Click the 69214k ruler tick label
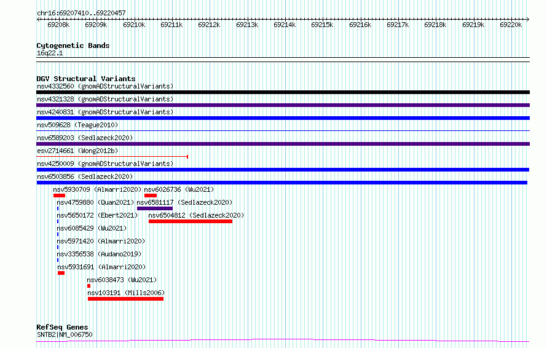 285,25
